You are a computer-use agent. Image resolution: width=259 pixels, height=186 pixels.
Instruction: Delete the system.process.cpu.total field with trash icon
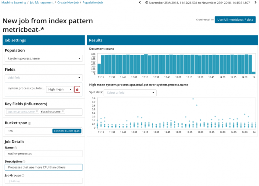coord(77,89)
